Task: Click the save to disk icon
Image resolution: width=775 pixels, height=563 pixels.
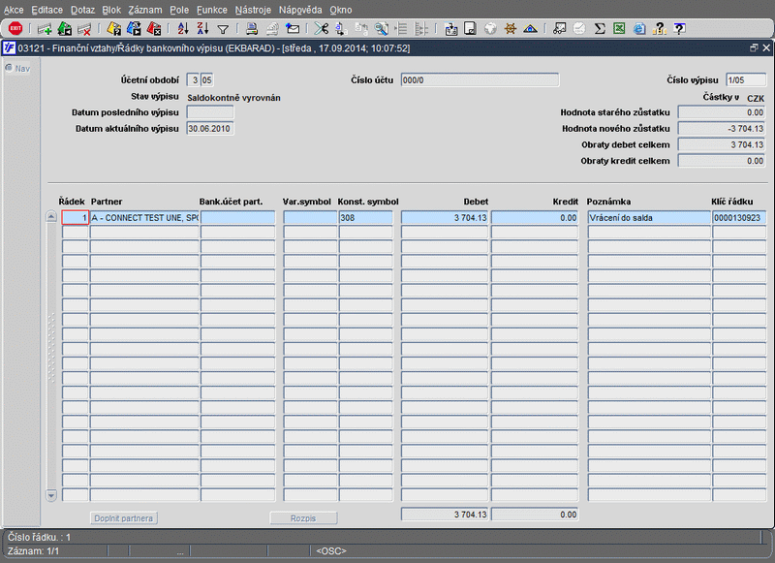Action: [450, 29]
